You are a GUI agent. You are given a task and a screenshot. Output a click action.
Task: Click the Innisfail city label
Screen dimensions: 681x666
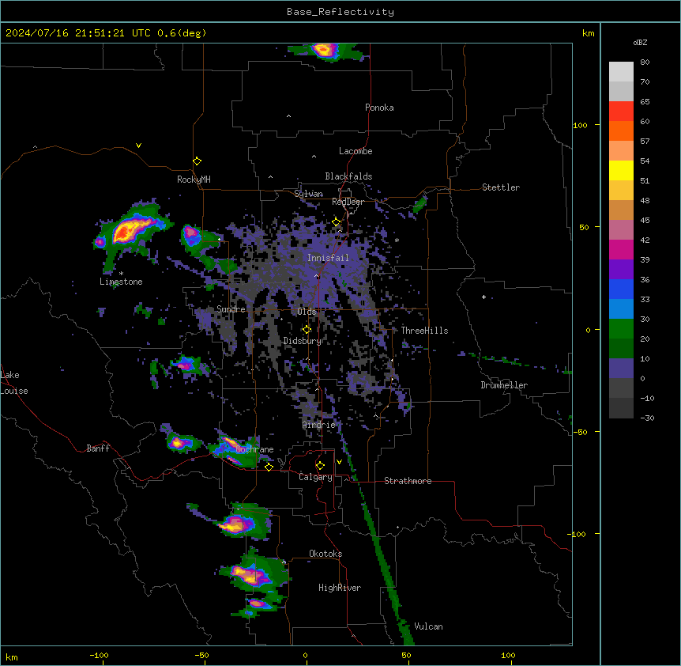(x=328, y=258)
